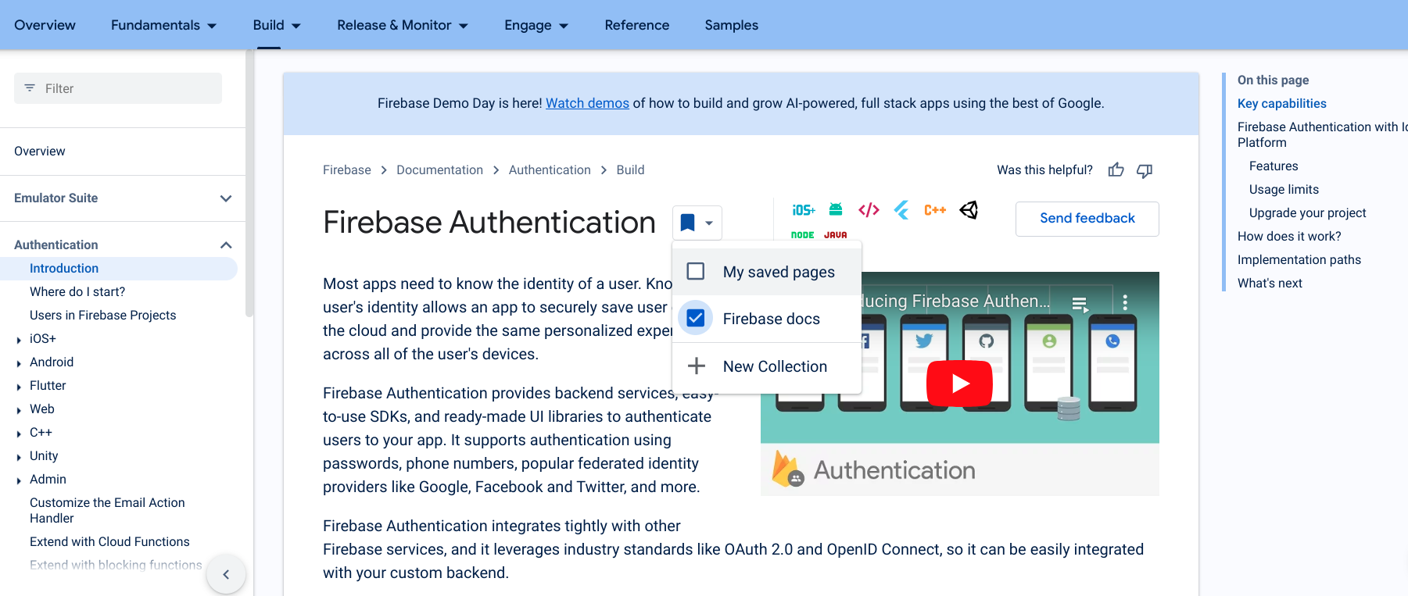Collapse the Authentication sidebar section

pos(226,245)
